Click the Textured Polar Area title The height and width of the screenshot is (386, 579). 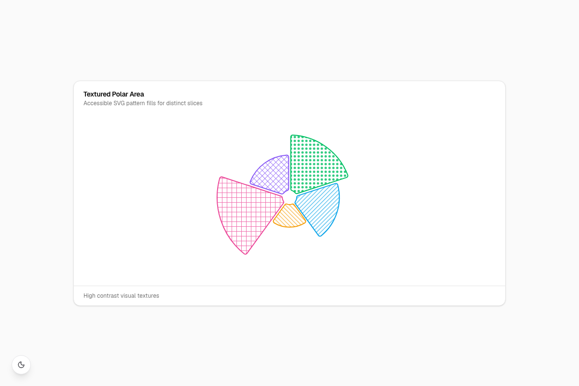pyautogui.click(x=113, y=94)
